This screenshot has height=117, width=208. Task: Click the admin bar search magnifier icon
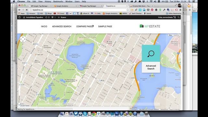pyautogui.click(x=178, y=17)
